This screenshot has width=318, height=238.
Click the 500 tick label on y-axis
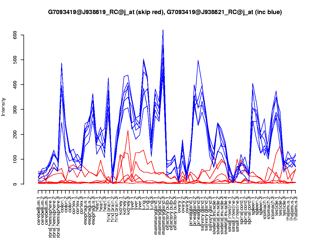(x=15, y=60)
